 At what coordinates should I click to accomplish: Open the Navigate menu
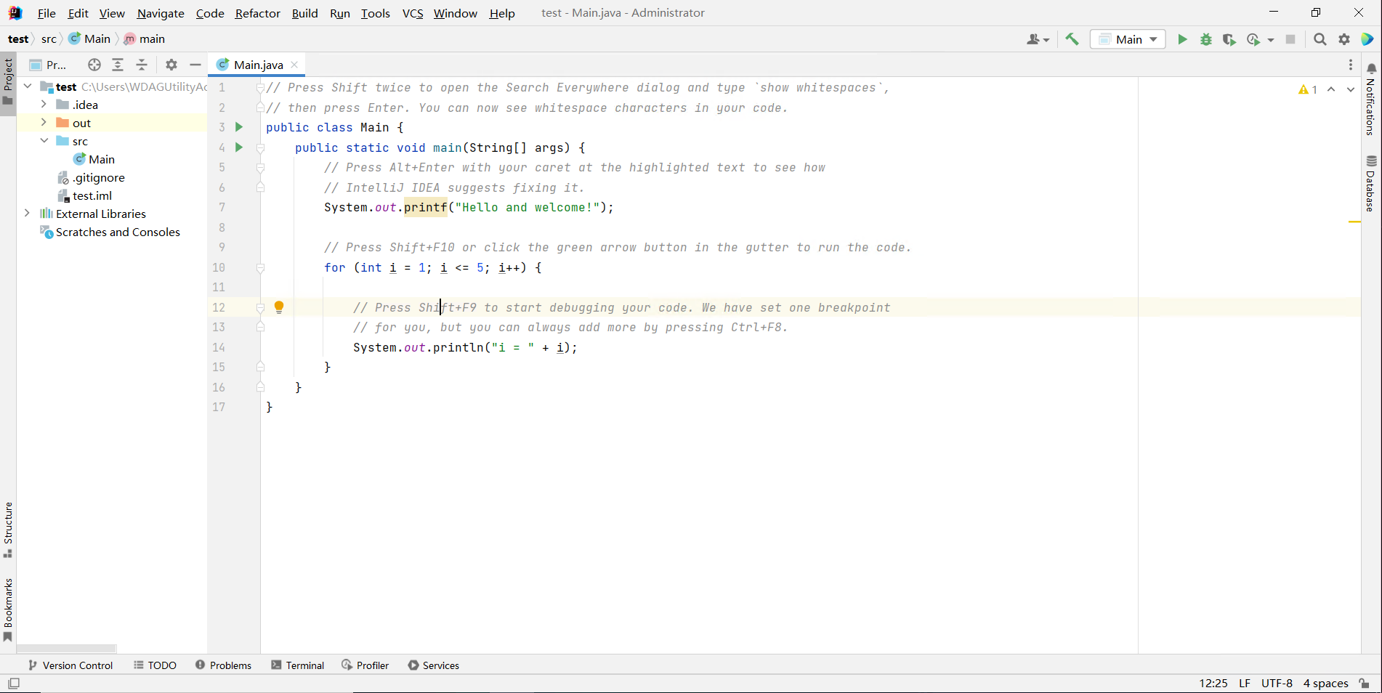point(161,13)
